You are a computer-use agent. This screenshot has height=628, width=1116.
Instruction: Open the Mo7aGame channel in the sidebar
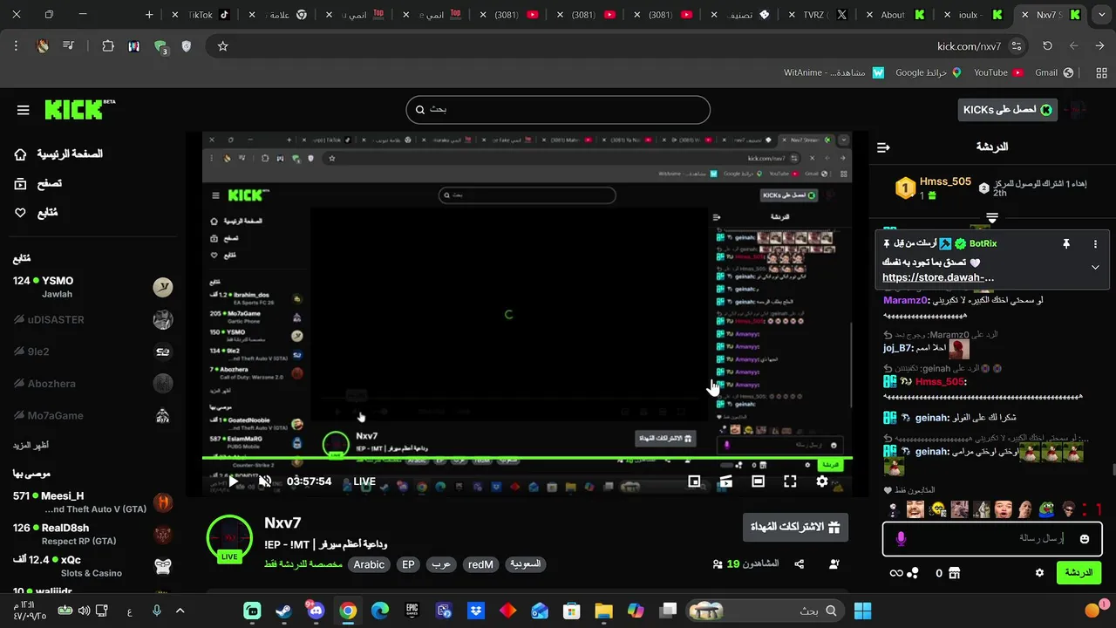click(x=92, y=416)
